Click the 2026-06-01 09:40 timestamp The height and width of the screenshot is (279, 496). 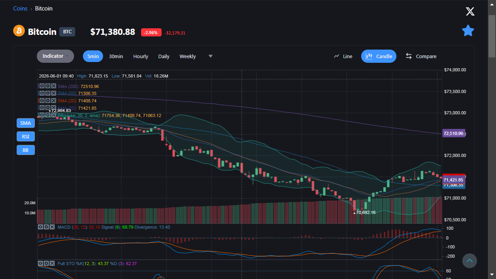point(56,76)
